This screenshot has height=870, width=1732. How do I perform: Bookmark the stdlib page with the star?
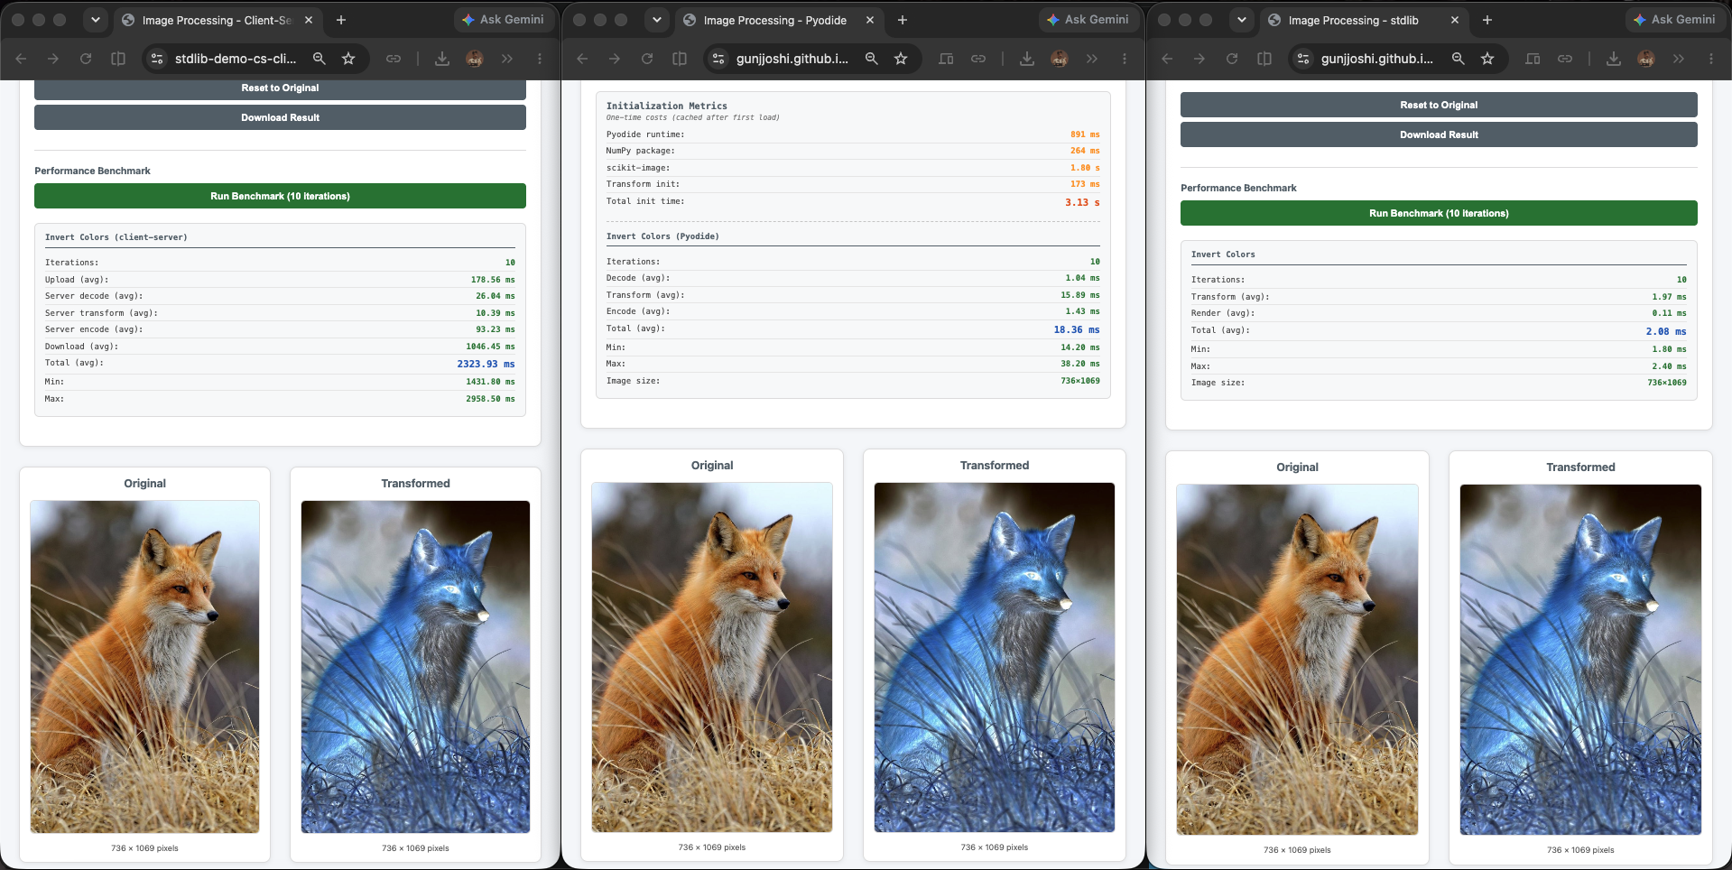(x=1487, y=59)
